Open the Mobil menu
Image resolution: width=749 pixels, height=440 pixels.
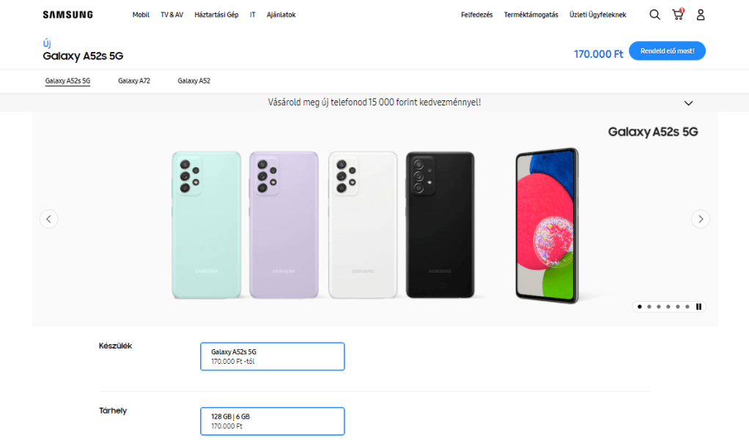tap(141, 15)
